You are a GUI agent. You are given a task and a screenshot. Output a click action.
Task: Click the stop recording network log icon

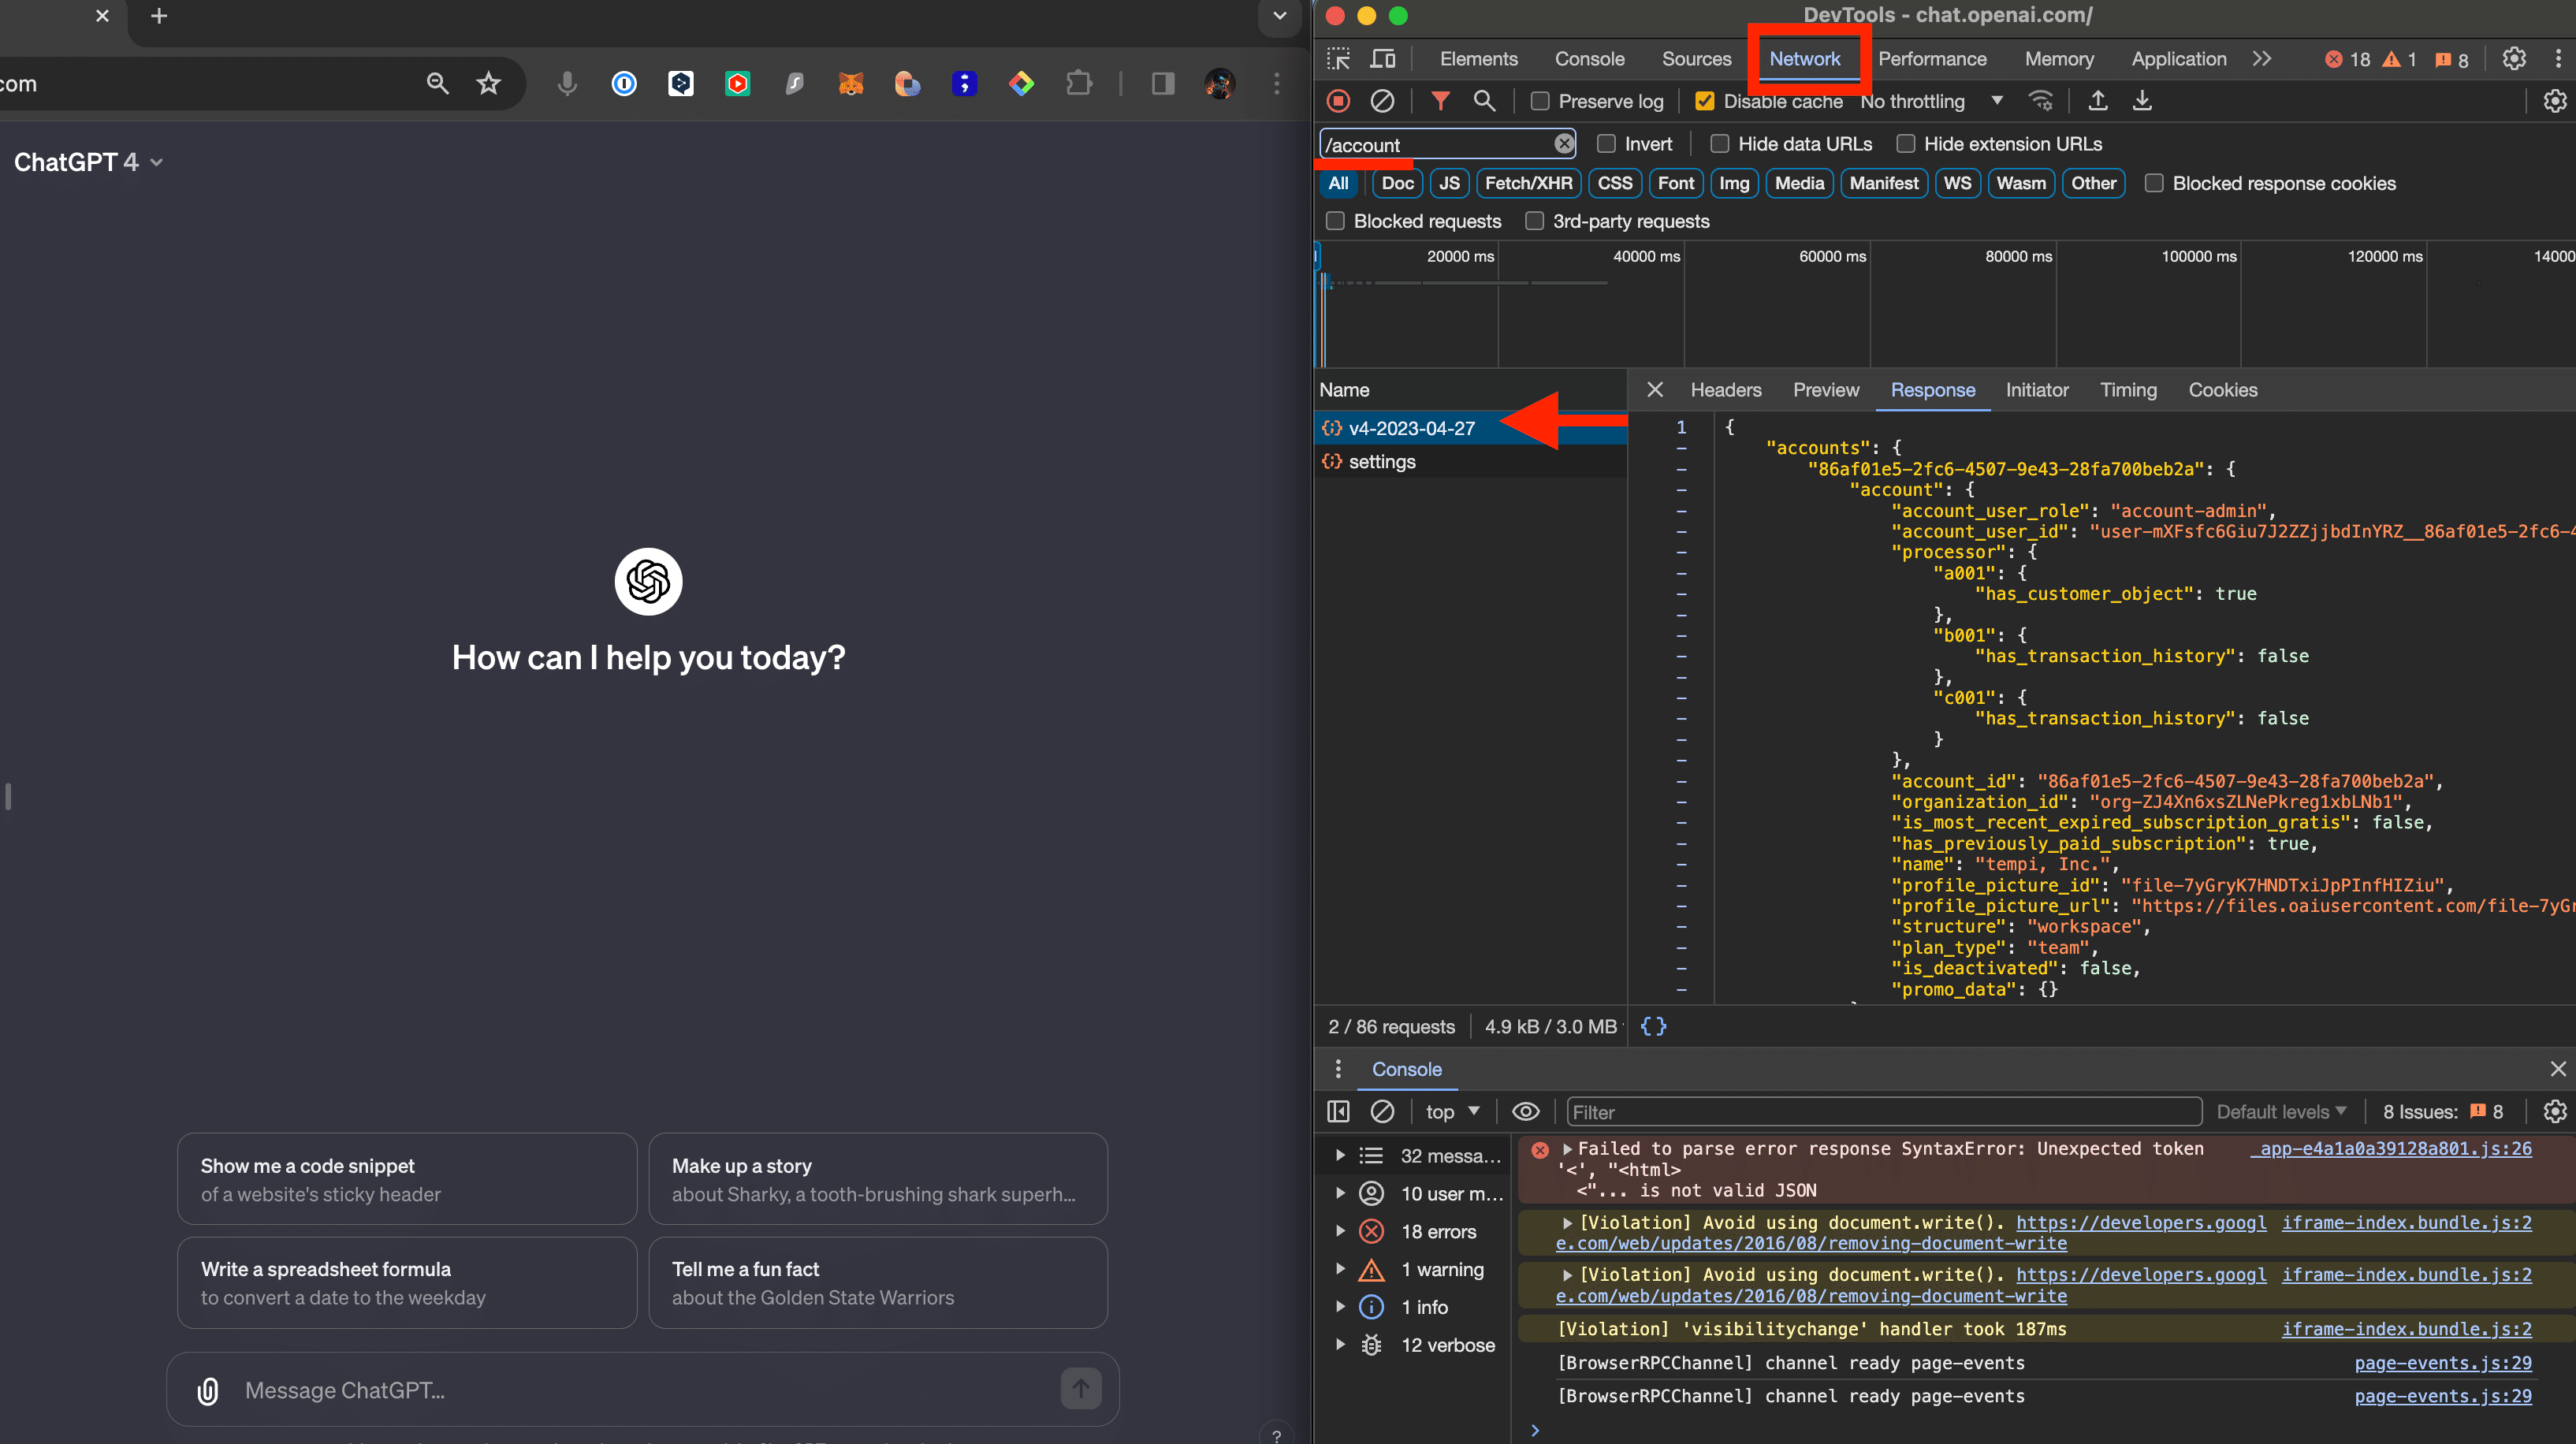pyautogui.click(x=1338, y=101)
